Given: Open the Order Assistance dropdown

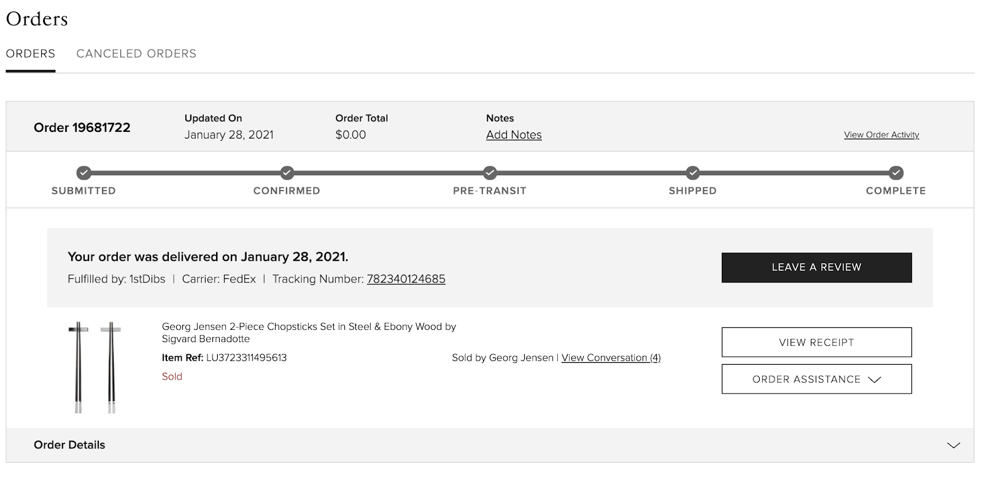Looking at the screenshot, I should [x=816, y=379].
